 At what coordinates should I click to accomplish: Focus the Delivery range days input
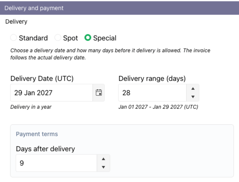point(152,93)
